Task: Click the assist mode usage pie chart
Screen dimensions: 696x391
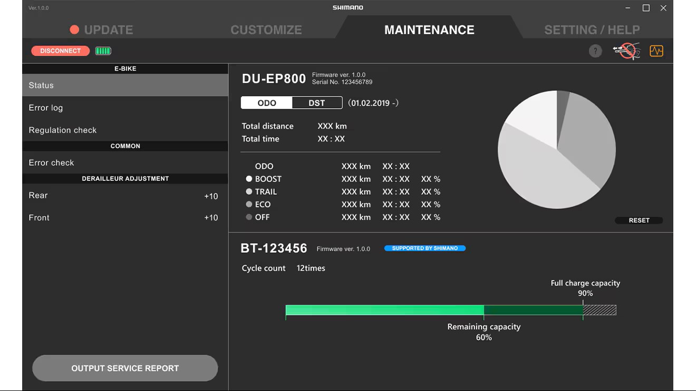Action: [x=557, y=149]
